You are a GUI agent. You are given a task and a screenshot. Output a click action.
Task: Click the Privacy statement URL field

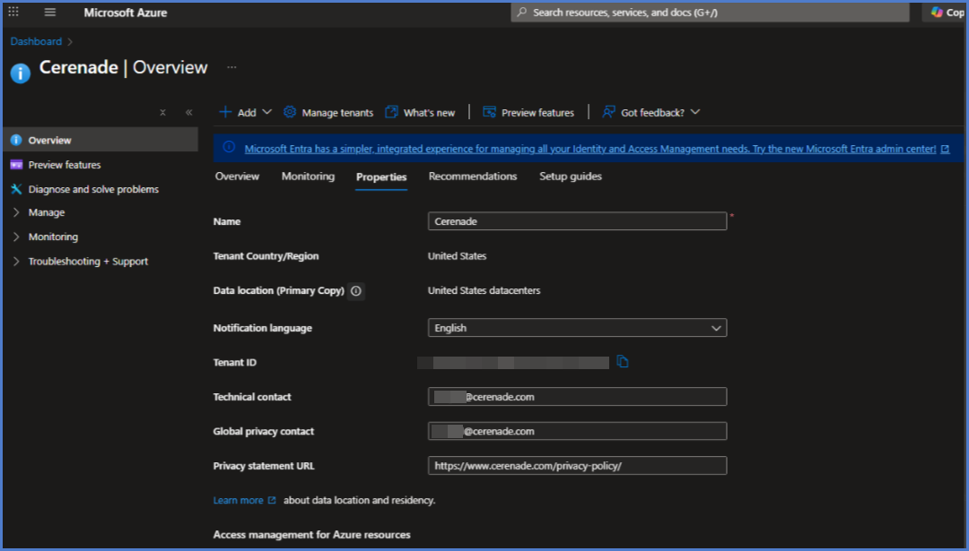click(x=577, y=466)
